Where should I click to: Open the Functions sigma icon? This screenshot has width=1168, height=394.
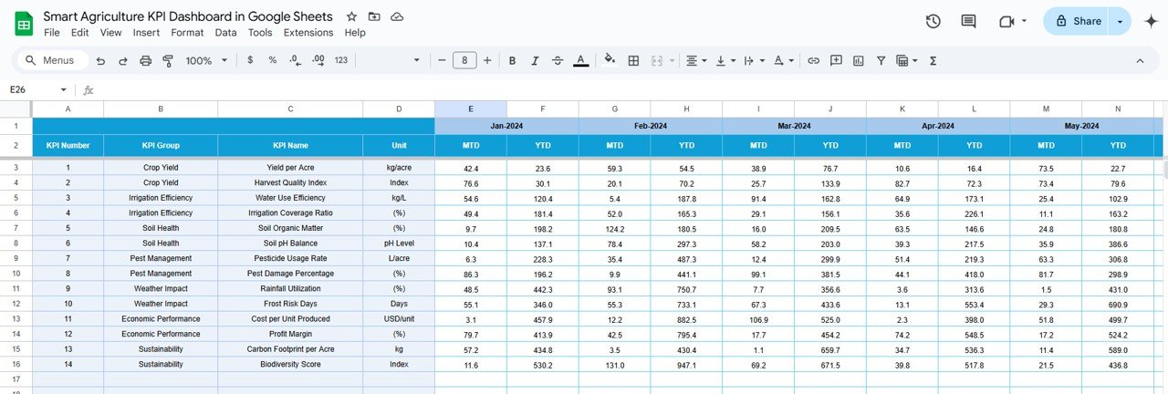coord(933,60)
